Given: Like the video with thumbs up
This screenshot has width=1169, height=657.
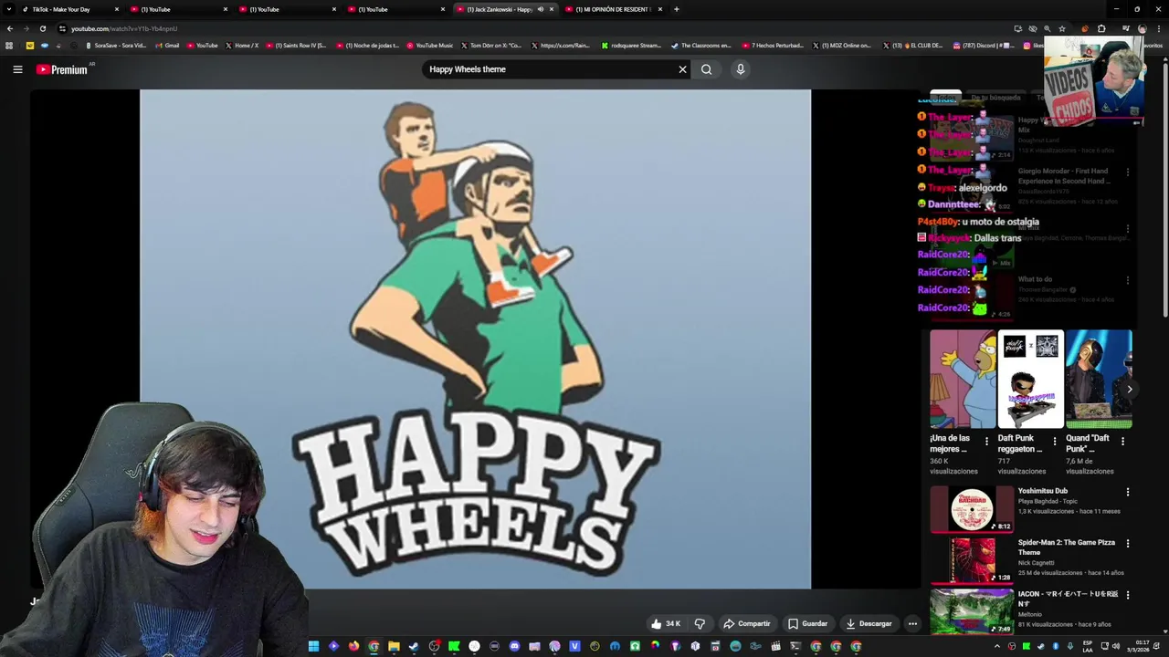Looking at the screenshot, I should (665, 624).
